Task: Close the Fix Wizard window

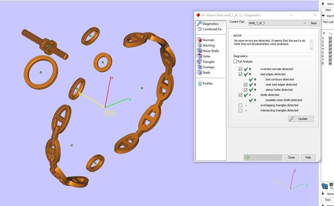Action: click(x=315, y=15)
